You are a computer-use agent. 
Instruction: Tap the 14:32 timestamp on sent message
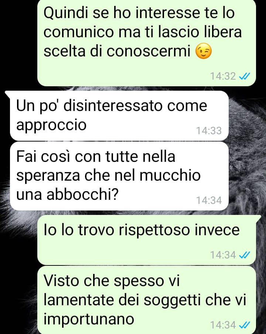tap(223, 76)
